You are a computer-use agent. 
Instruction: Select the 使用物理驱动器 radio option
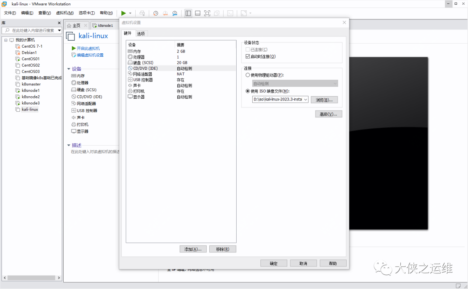tap(248, 75)
